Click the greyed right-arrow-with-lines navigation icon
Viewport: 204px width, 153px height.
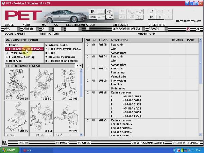(169, 12)
